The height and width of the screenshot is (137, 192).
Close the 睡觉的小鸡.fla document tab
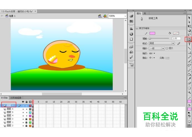click(x=35, y=11)
